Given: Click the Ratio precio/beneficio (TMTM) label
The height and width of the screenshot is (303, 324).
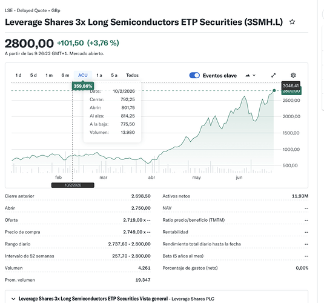Looking at the screenshot, I should [x=194, y=220].
